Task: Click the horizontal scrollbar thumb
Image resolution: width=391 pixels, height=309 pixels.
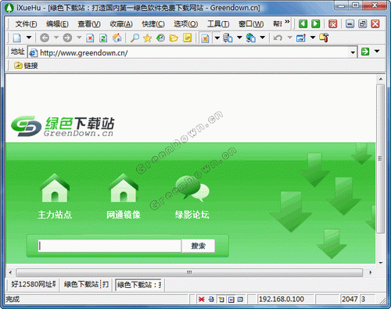Action: click(x=189, y=272)
